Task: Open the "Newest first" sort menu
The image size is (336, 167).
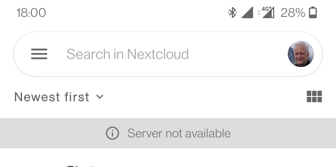Action: click(x=58, y=97)
